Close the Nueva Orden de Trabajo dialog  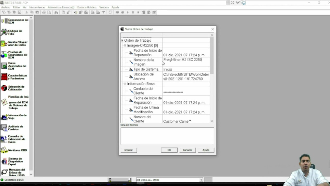pos(212,29)
